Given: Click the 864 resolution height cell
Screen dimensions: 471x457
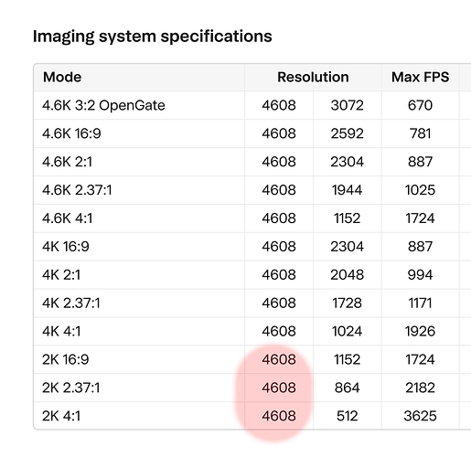Looking at the screenshot, I should (347, 388).
